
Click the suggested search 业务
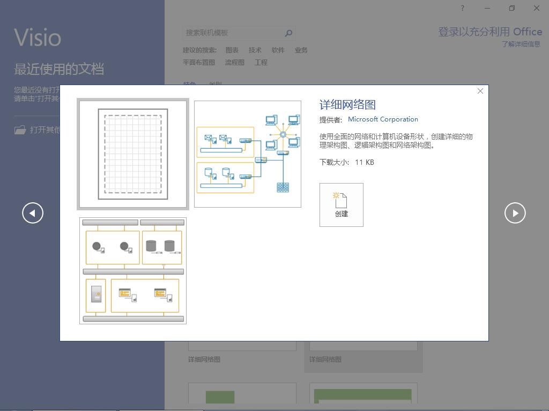(x=301, y=50)
